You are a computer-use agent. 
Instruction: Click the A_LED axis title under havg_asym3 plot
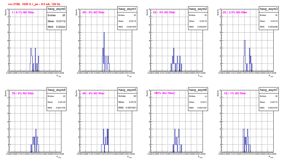click(x=271, y=76)
